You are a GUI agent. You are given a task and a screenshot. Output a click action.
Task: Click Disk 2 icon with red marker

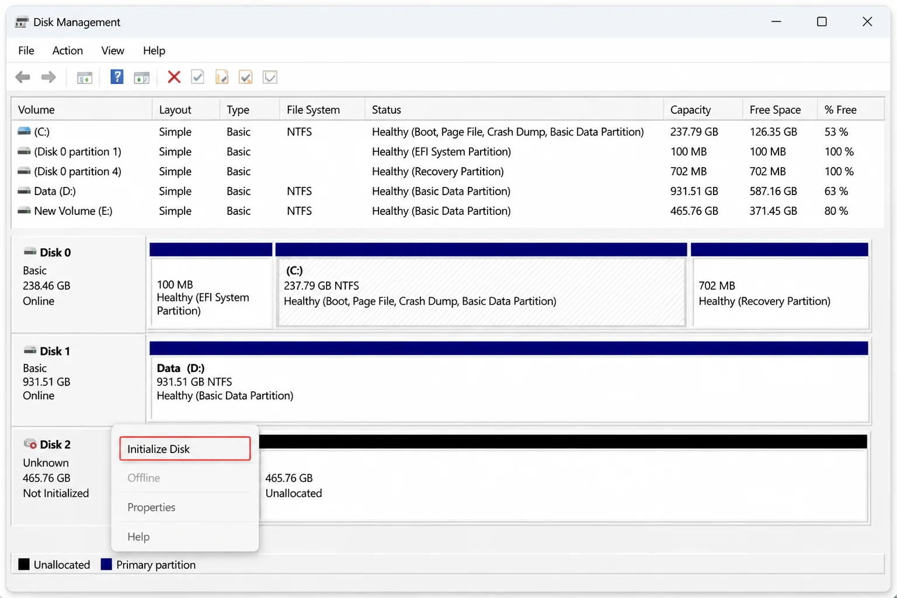pyautogui.click(x=30, y=444)
